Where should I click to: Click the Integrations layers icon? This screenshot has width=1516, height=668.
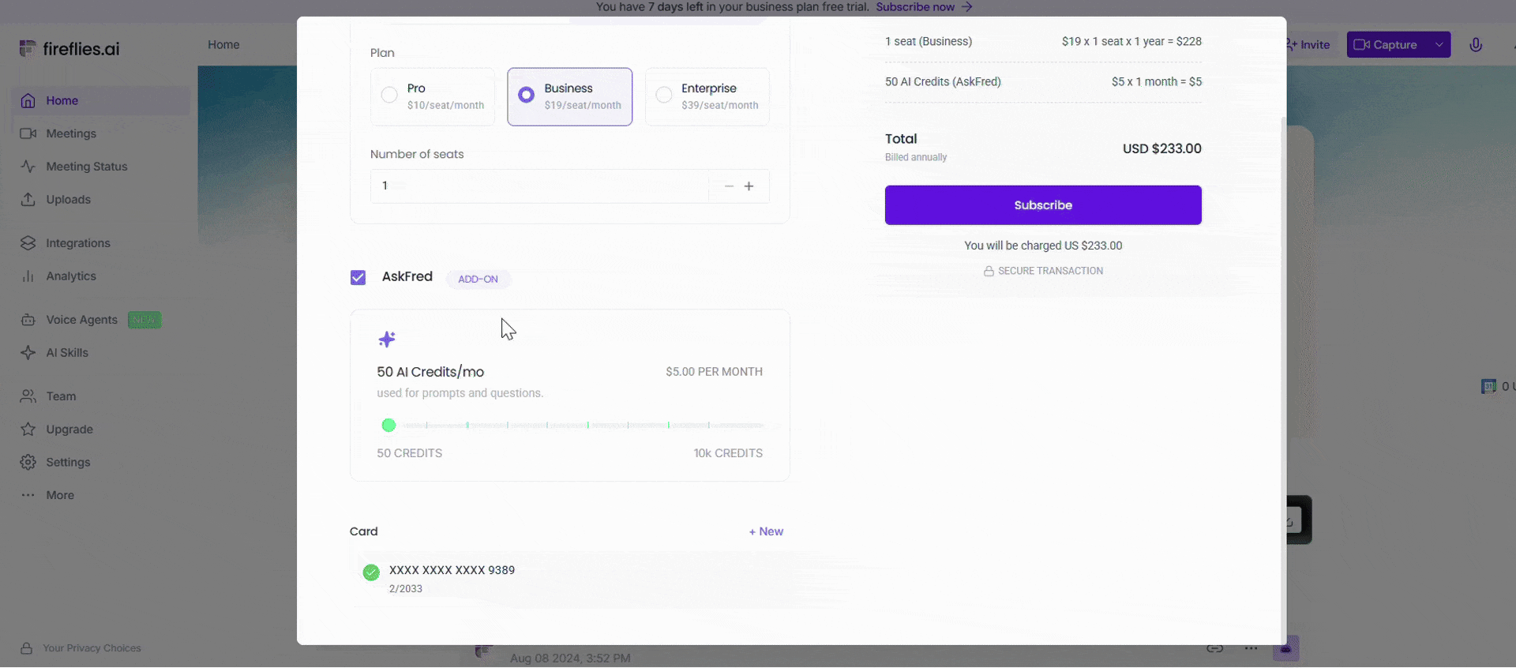[28, 243]
